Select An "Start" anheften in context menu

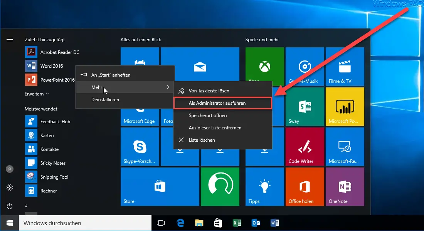(x=125, y=75)
